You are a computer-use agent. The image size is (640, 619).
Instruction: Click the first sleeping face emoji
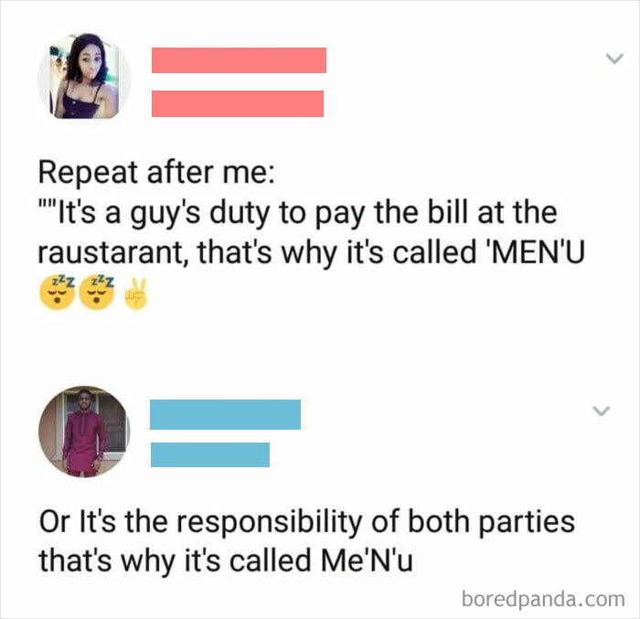click(x=57, y=292)
